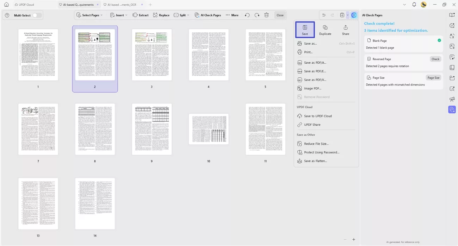Choose the Print option in the Save panel
The width and height of the screenshot is (458, 246).
pyautogui.click(x=308, y=52)
